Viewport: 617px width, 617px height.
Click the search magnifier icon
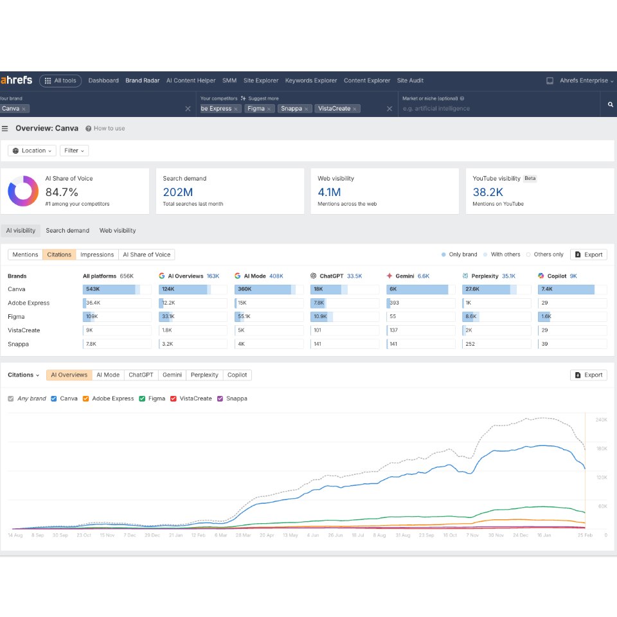coord(611,104)
